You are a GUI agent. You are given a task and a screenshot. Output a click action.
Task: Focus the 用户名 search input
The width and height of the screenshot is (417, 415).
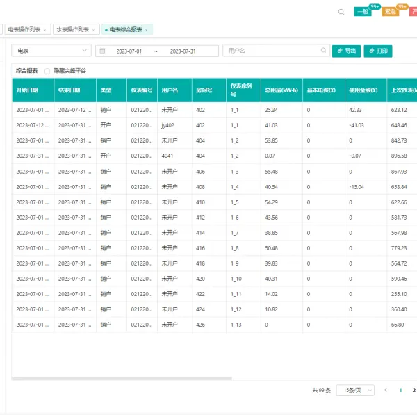(x=276, y=51)
